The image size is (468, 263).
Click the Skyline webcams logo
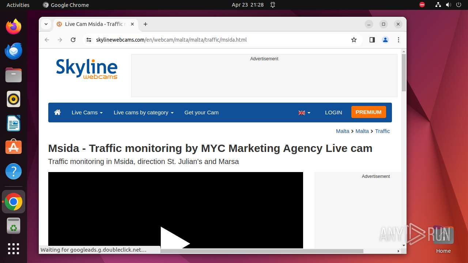(87, 69)
